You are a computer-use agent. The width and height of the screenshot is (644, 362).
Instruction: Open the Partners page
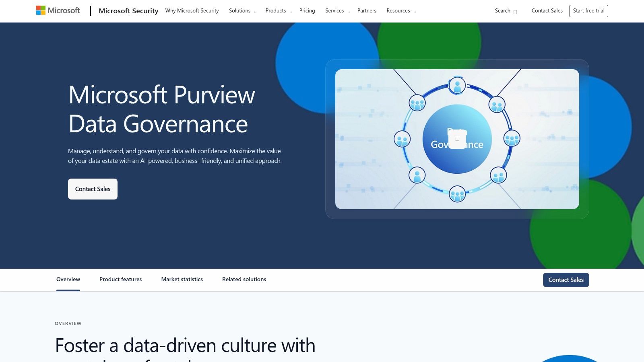(x=366, y=11)
